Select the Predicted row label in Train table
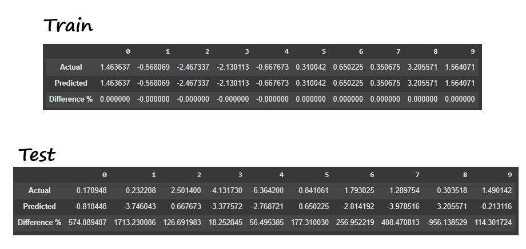The image size is (526, 249). point(71,83)
